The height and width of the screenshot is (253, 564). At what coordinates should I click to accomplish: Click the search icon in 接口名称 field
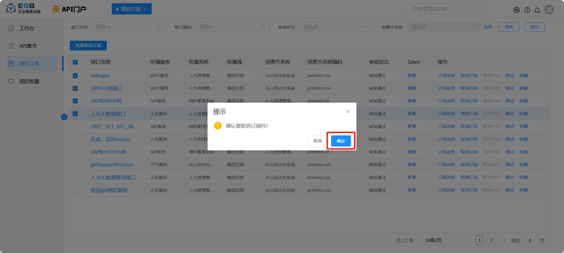tap(160, 27)
